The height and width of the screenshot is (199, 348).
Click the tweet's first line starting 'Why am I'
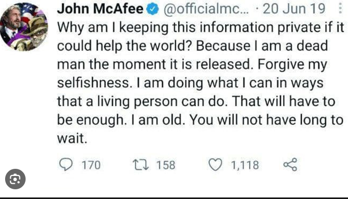pyautogui.click(x=201, y=28)
